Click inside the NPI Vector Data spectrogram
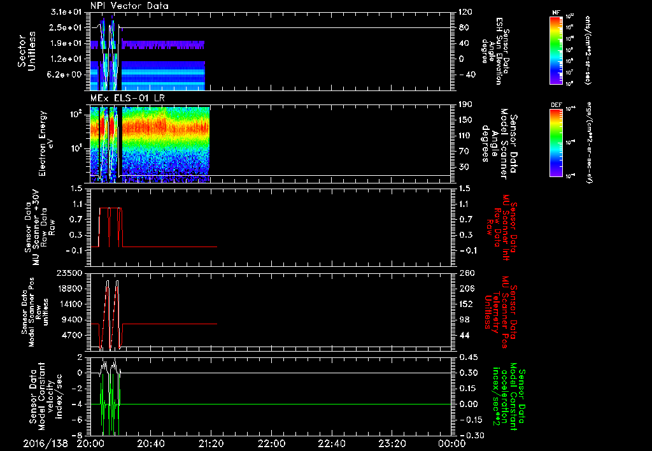This screenshot has height=451, width=652. coord(271,51)
